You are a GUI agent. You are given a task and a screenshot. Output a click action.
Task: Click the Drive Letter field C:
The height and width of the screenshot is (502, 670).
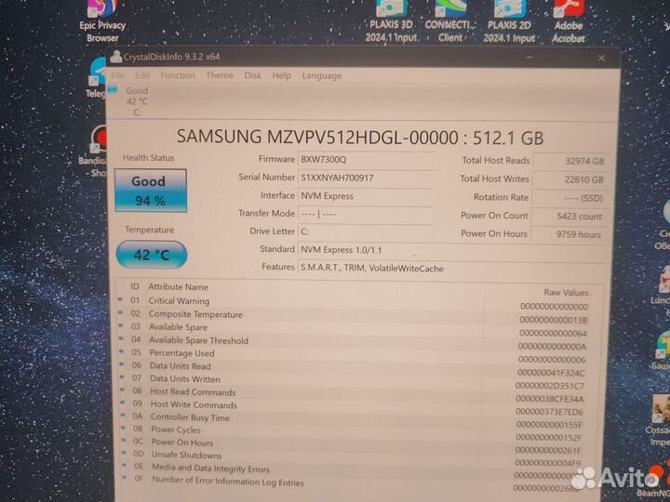click(366, 231)
